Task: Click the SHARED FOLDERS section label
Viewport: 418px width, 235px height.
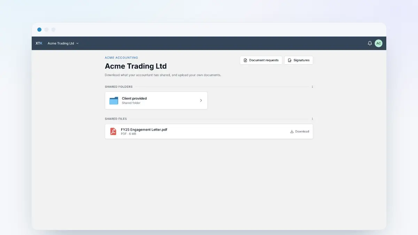Action: pyautogui.click(x=119, y=87)
